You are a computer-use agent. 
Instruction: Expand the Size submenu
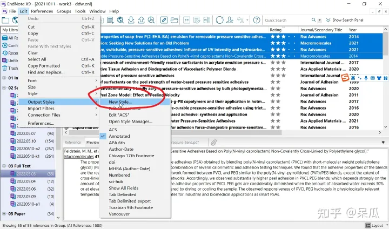[59, 87]
